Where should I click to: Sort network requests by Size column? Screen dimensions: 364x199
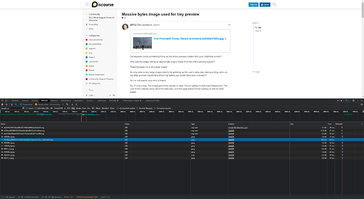click(308, 124)
